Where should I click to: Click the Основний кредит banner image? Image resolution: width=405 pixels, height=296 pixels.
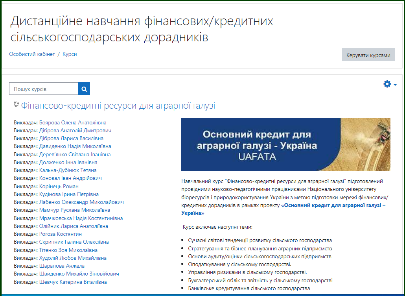tap(285, 144)
